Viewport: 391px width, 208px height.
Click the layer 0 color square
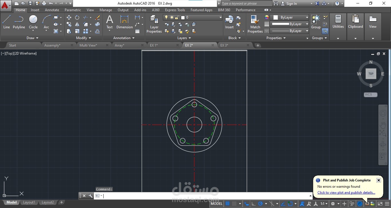tap(183, 17)
